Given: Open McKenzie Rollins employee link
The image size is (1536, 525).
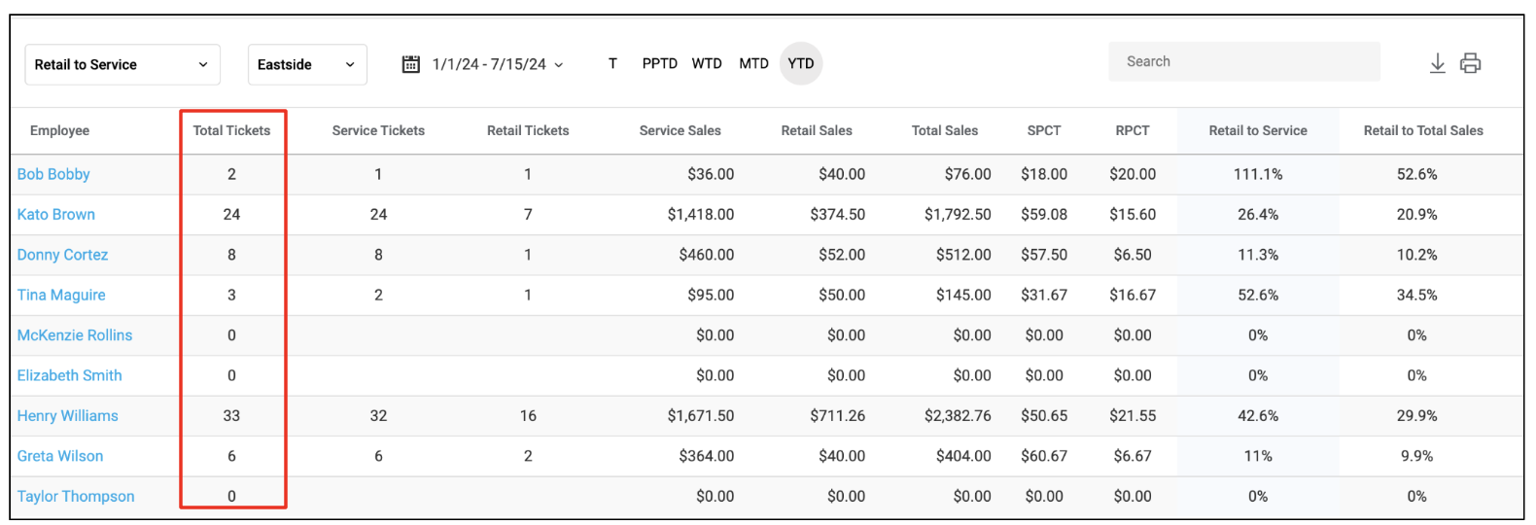Looking at the screenshot, I should (x=74, y=335).
